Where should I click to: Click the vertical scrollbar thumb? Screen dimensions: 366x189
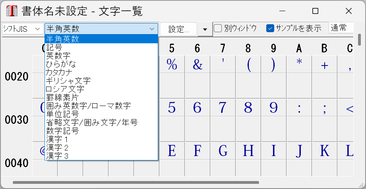pyautogui.click(x=360, y=40)
